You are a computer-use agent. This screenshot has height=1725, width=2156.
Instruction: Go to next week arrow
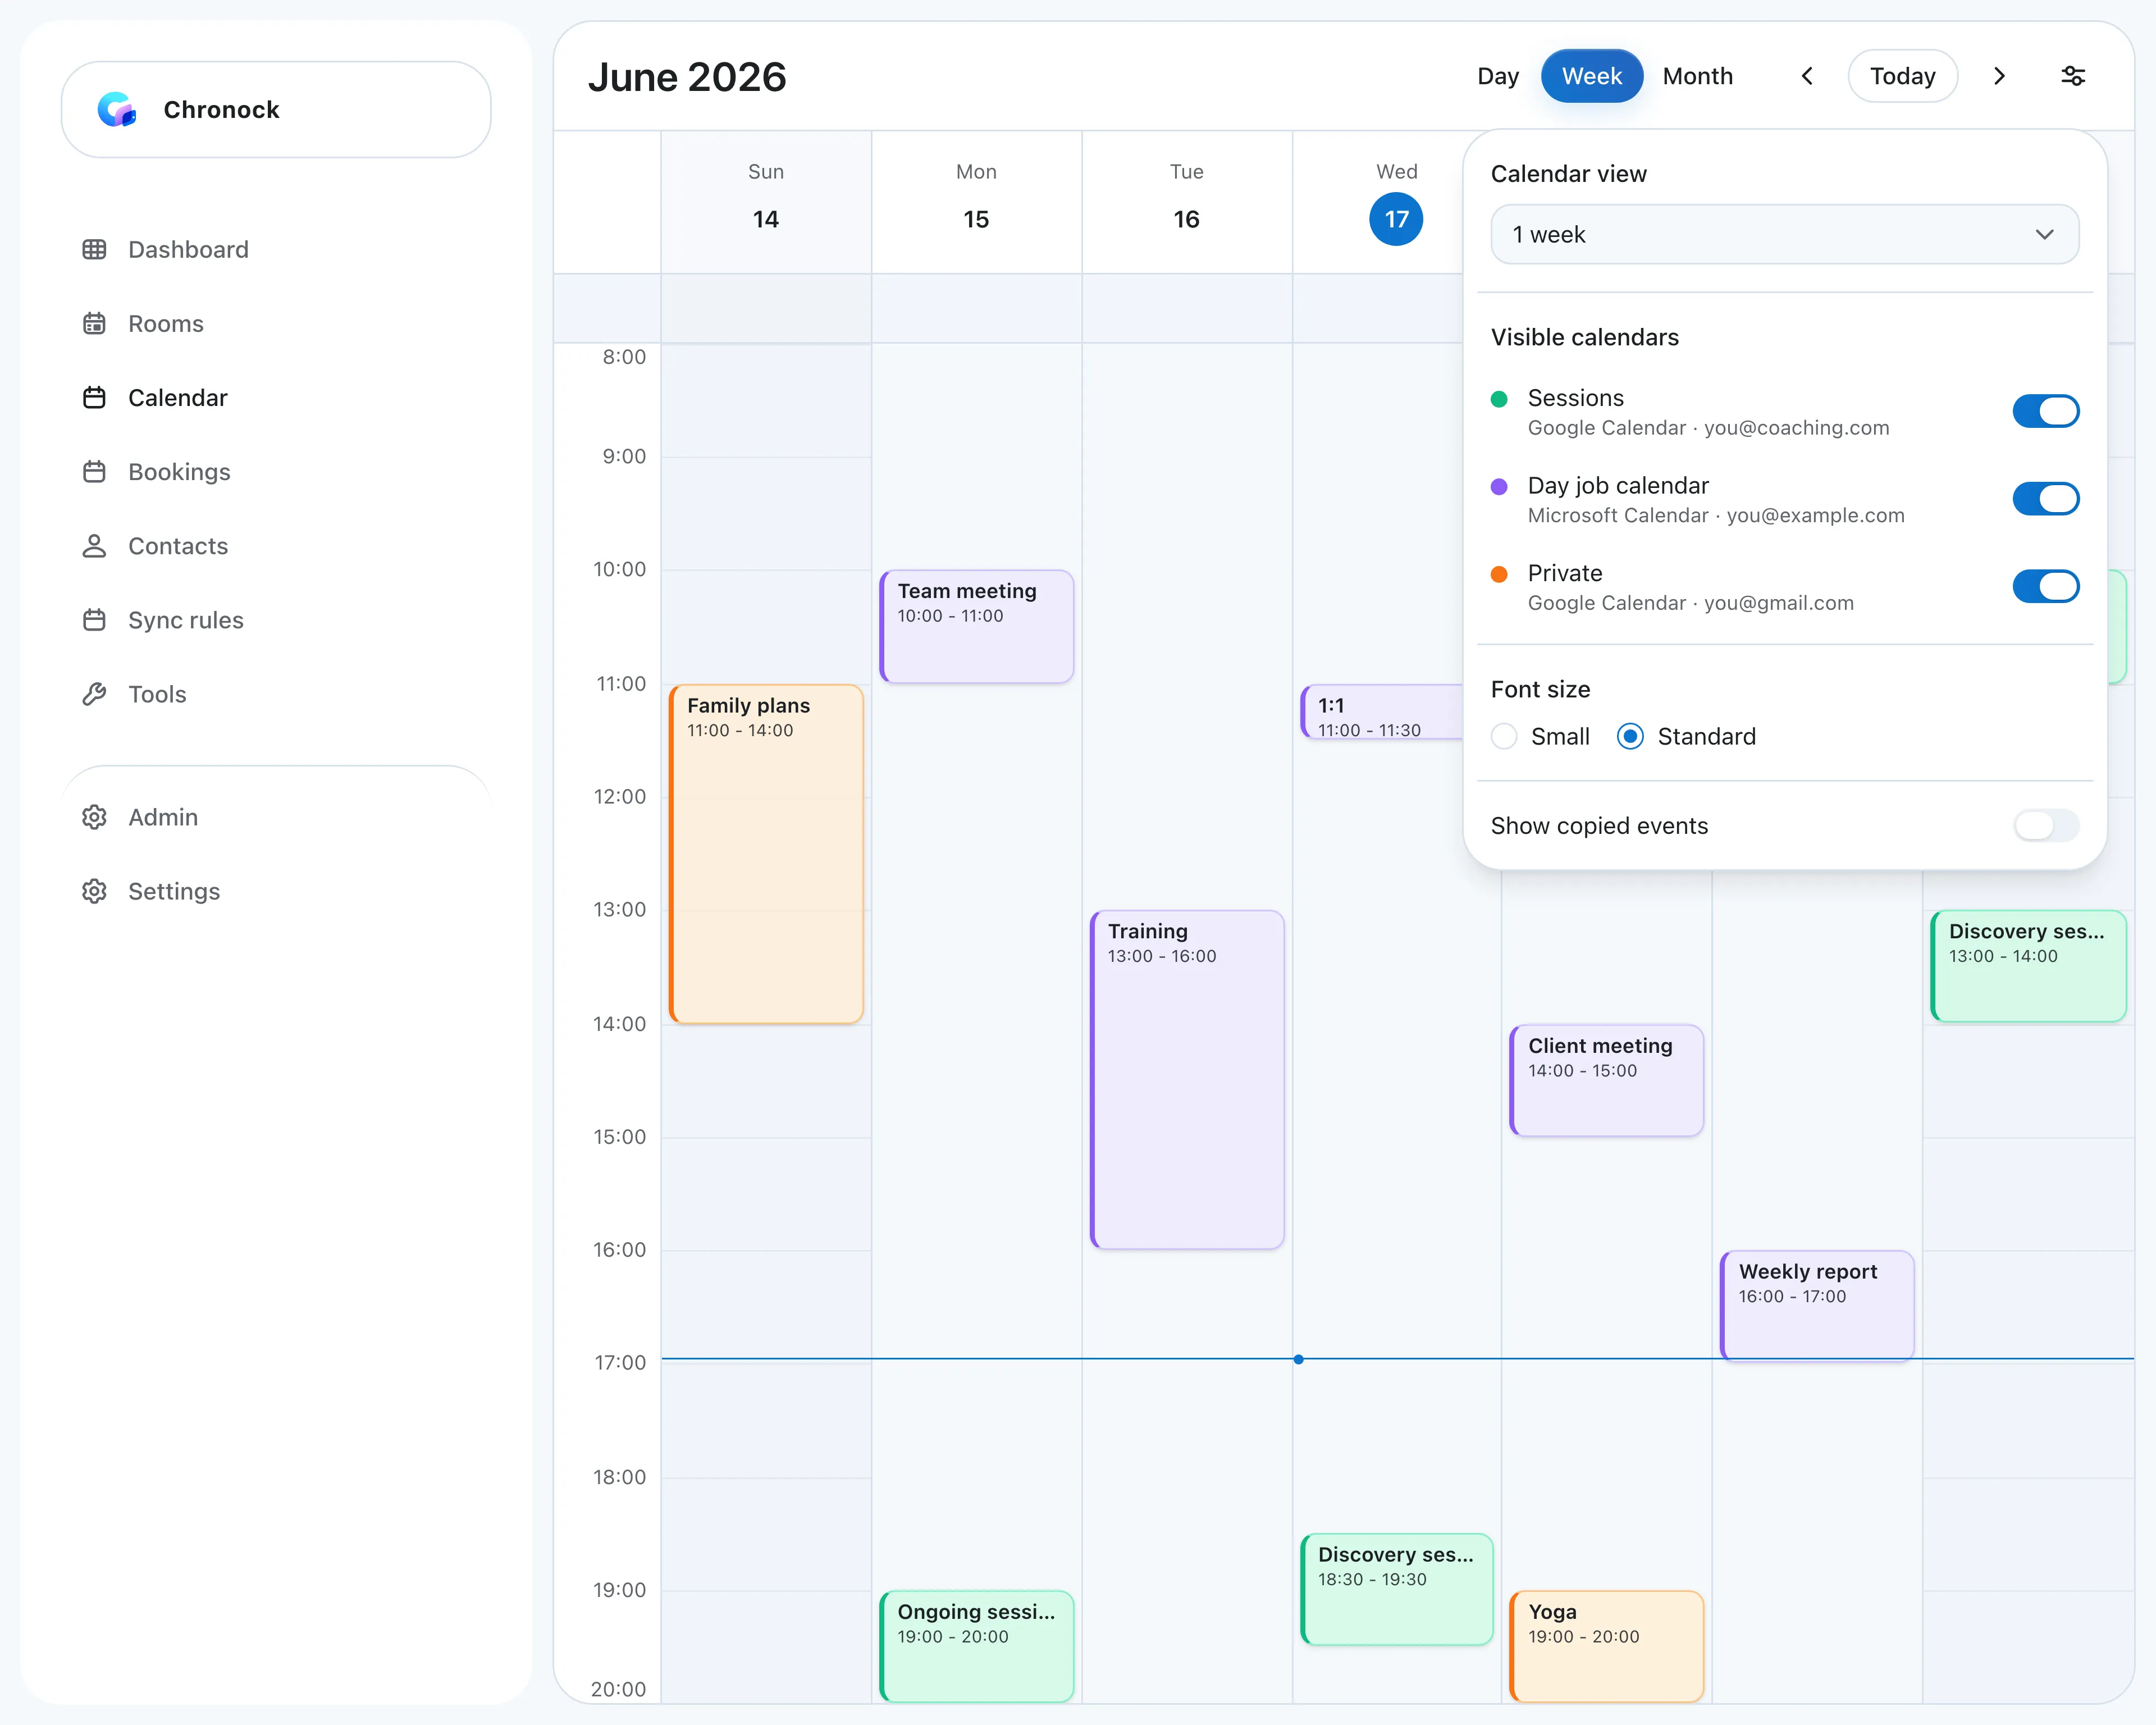1999,76
